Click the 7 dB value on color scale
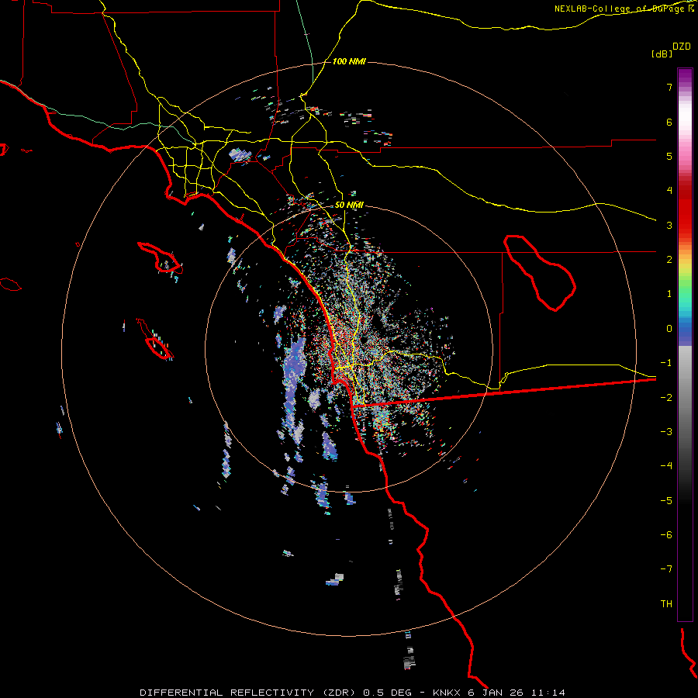Image resolution: width=698 pixels, height=698 pixels. pyautogui.click(x=669, y=87)
